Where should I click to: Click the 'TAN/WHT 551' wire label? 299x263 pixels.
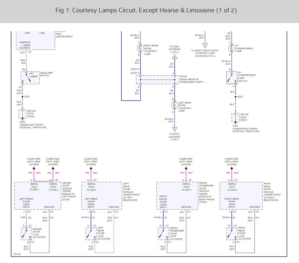113,219
